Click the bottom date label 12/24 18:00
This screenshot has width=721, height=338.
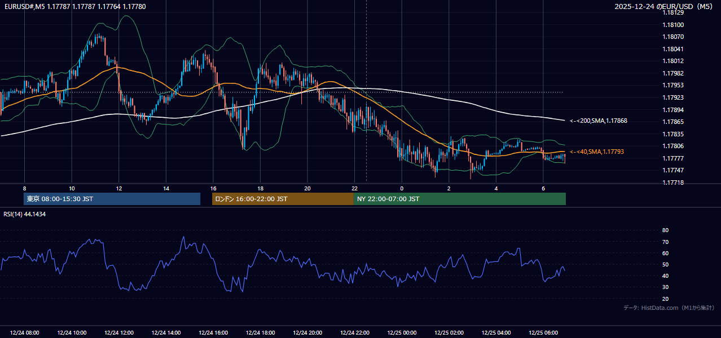coord(260,333)
